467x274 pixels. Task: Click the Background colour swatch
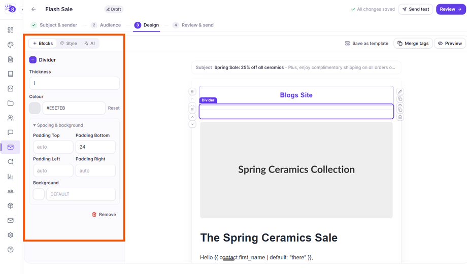click(x=39, y=194)
